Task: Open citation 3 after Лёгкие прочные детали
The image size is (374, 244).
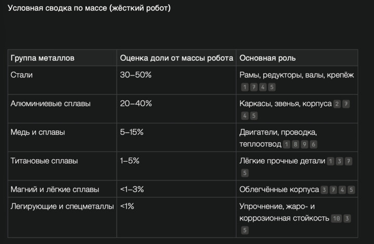Action: [x=339, y=161]
